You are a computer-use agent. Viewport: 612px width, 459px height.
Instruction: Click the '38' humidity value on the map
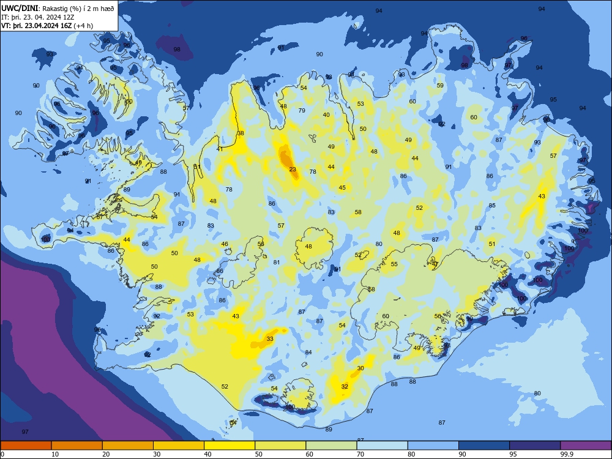(241, 133)
